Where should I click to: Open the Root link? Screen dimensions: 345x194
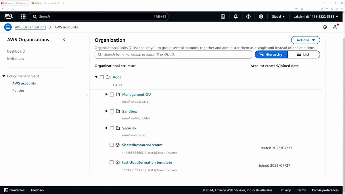point(117,77)
